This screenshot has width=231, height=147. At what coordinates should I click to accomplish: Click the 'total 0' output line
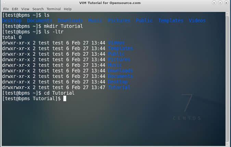tap(12, 37)
